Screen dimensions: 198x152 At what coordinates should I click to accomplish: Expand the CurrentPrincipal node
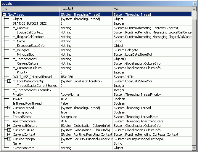(9, 139)
